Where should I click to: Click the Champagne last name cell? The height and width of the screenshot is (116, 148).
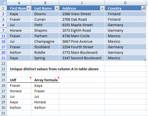coord(45,42)
